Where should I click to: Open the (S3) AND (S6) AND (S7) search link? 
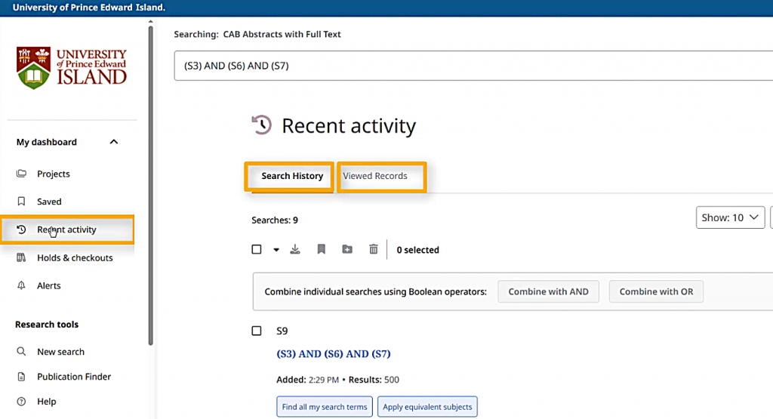tap(333, 354)
